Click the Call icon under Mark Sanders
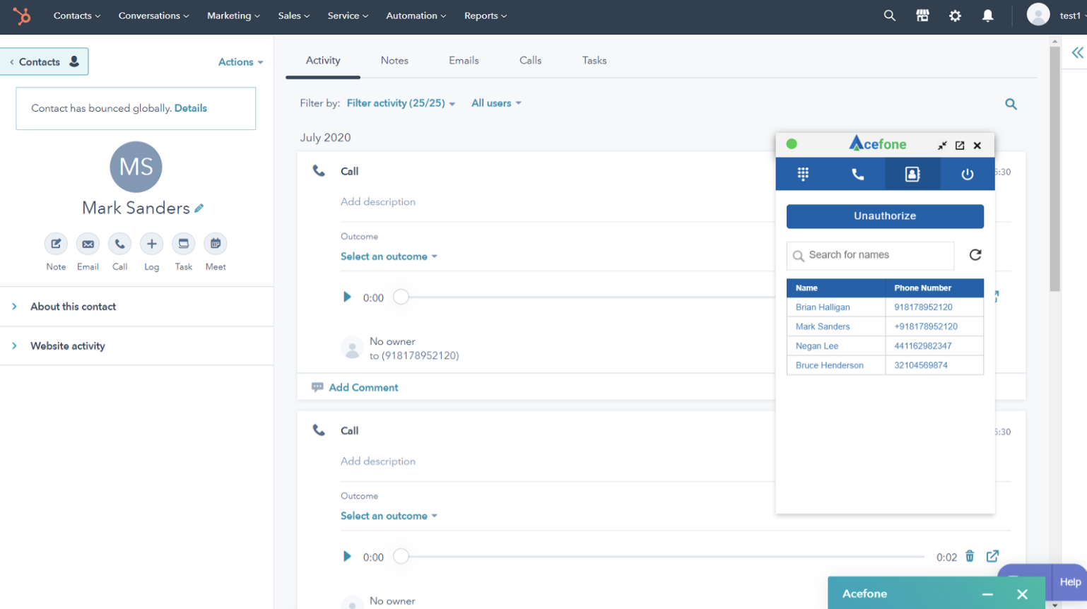 tap(119, 244)
